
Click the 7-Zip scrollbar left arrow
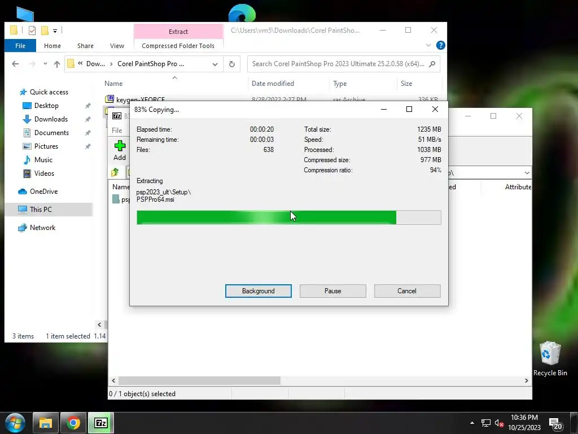113,380
